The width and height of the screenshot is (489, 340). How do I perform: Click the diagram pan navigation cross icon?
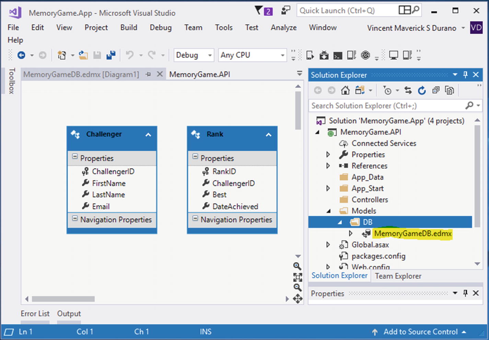pyautogui.click(x=298, y=299)
